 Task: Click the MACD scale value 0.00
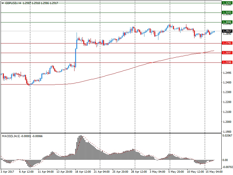coord(225,160)
